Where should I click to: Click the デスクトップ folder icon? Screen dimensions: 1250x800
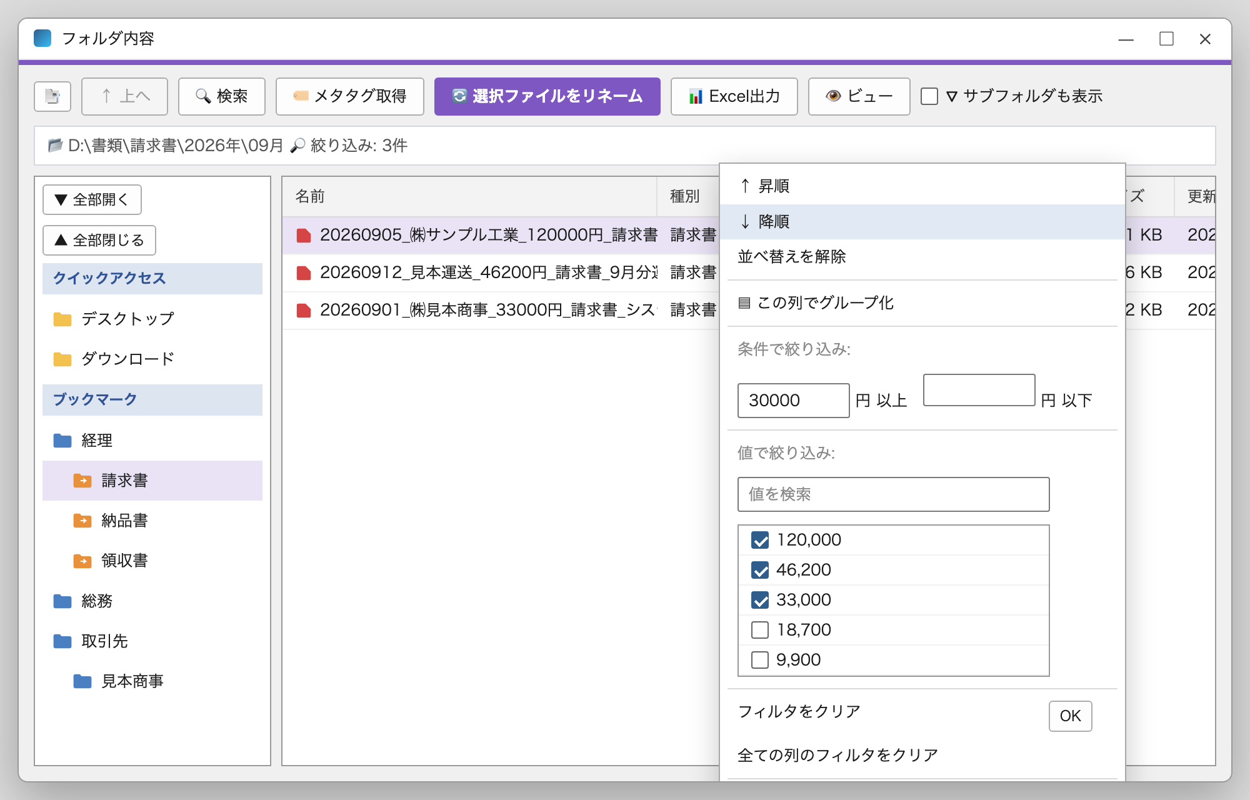62,319
